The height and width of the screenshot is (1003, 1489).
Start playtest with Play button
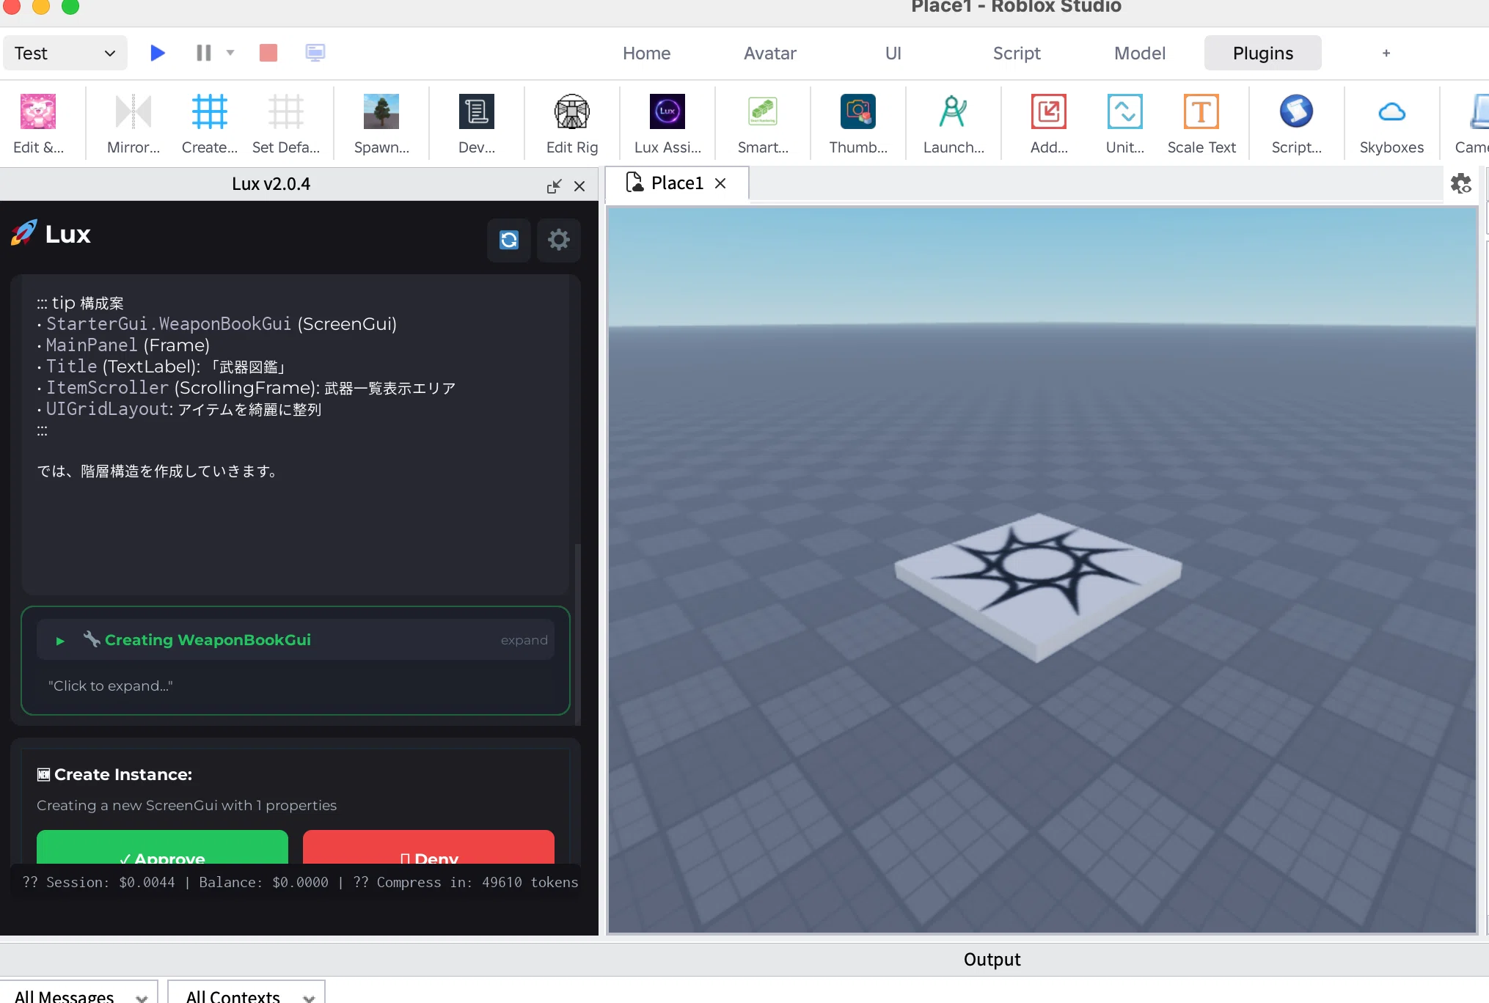[157, 53]
